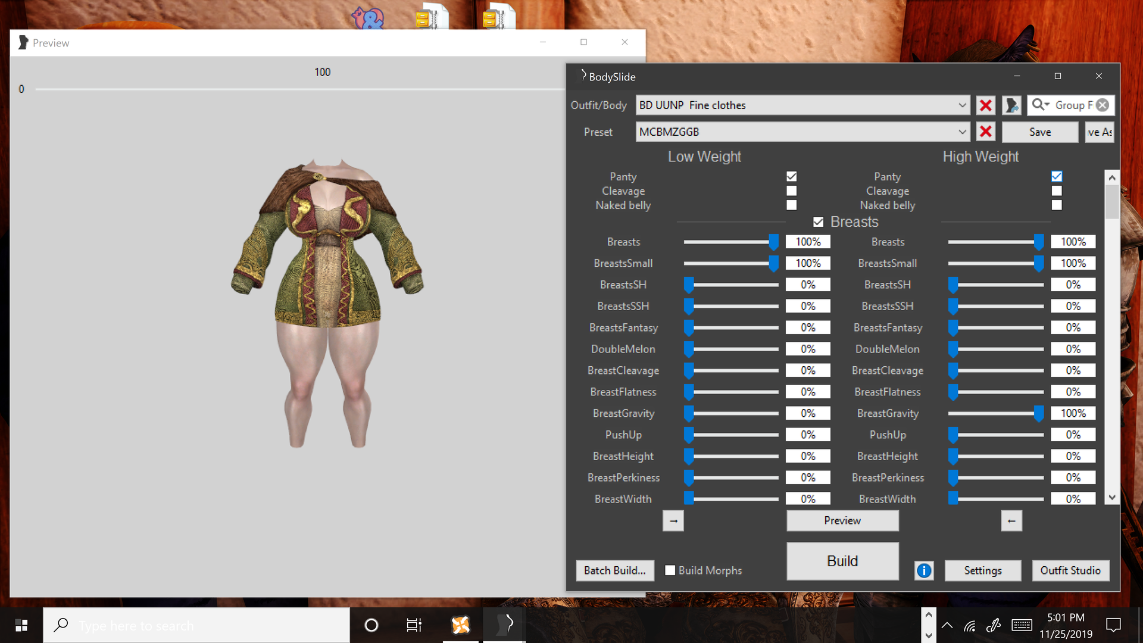Viewport: 1143px width, 643px height.
Task: Open the Batch Build dialog
Action: point(615,570)
